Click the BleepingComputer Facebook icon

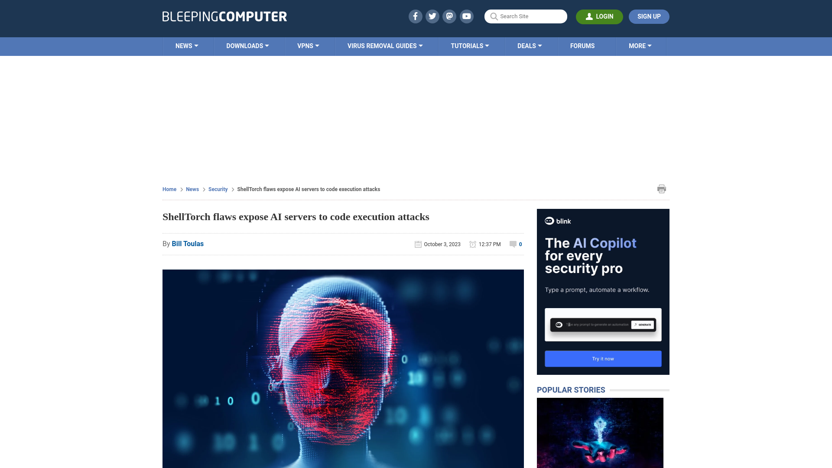416,16
